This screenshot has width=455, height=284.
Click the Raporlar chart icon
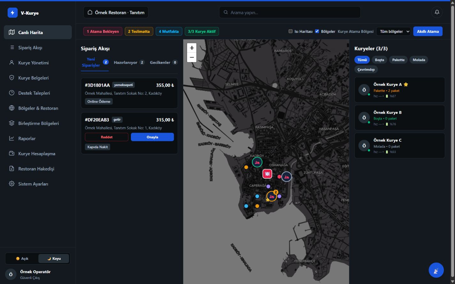(12, 138)
